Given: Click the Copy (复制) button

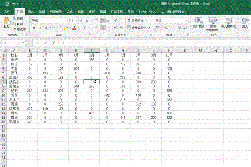Looking at the screenshot, I should [18, 24].
